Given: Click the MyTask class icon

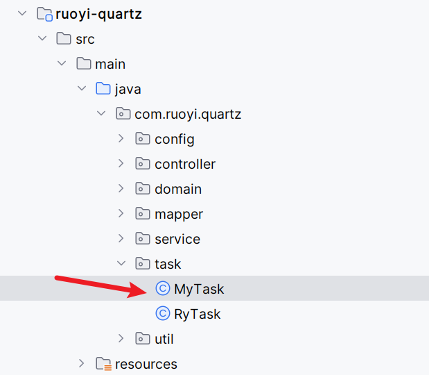Looking at the screenshot, I should coord(163,289).
